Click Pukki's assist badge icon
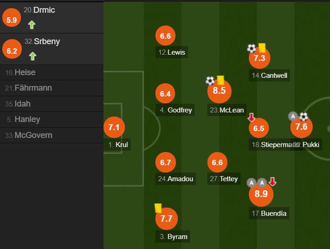Screen dimensions: 330x249 [x=293, y=116]
